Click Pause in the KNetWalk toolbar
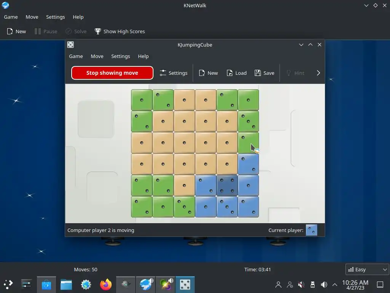The height and width of the screenshot is (293, 390). click(x=46, y=31)
